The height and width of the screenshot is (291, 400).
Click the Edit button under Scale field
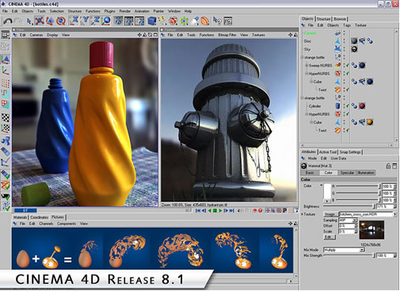pyautogui.click(x=330, y=237)
